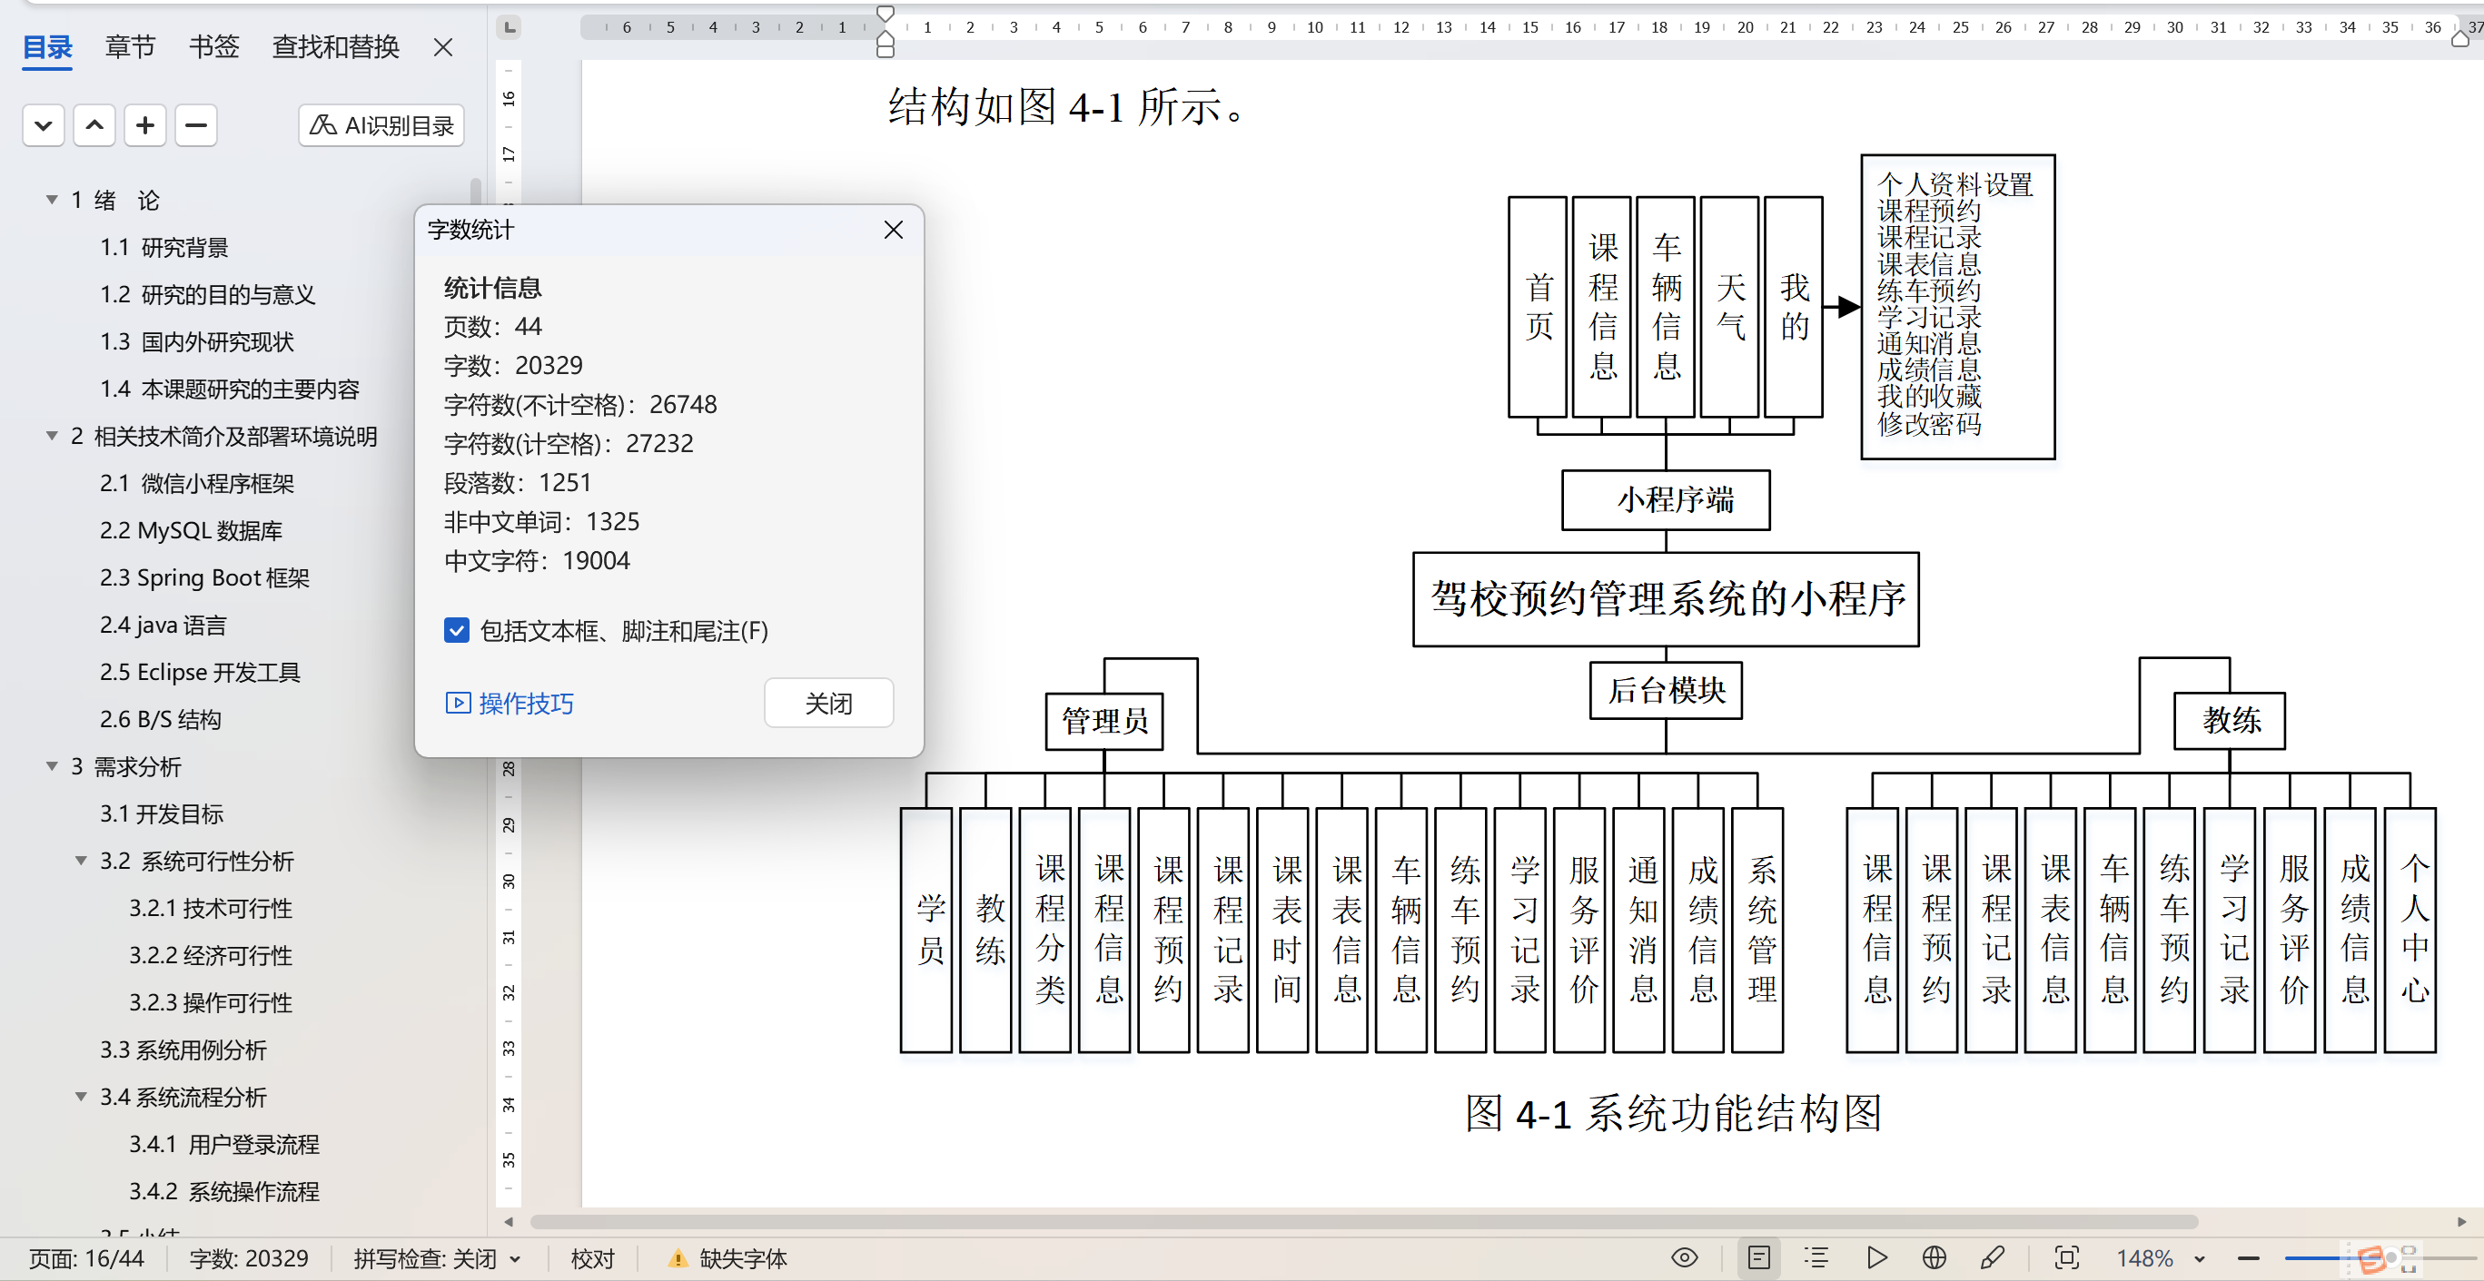Start reading mode play icon
2484x1281 pixels.
(1875, 1256)
